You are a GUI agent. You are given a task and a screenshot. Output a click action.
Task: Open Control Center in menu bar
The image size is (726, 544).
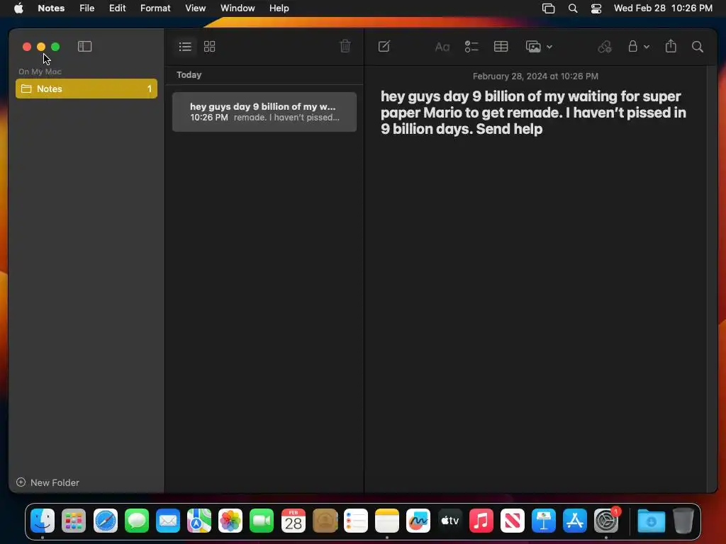[596, 8]
